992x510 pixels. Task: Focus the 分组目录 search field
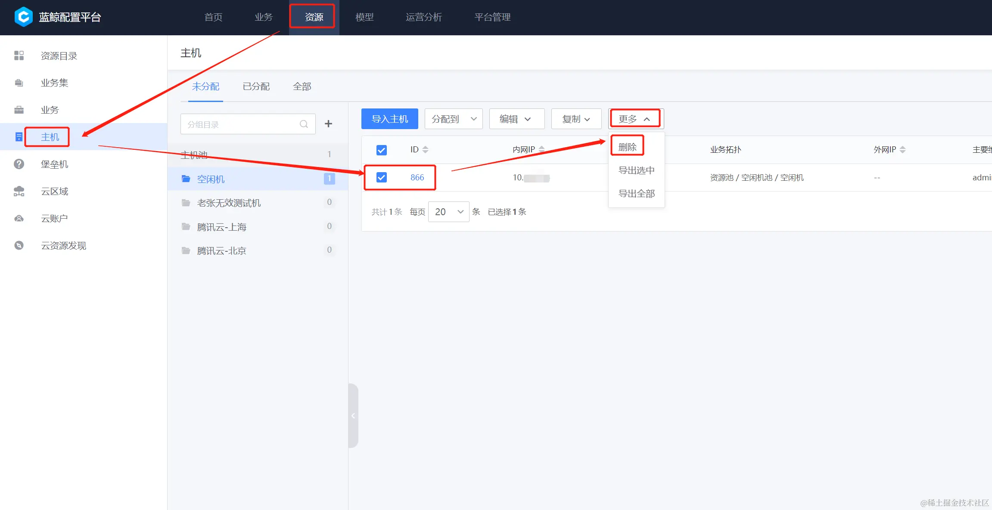pyautogui.click(x=248, y=124)
